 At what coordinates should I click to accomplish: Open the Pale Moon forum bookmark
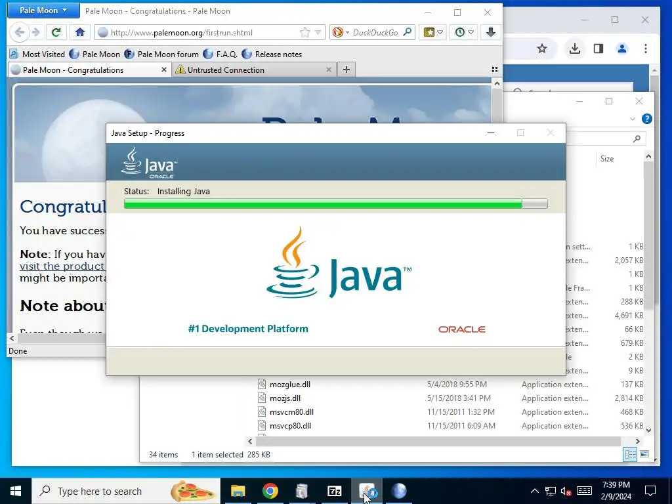click(161, 54)
